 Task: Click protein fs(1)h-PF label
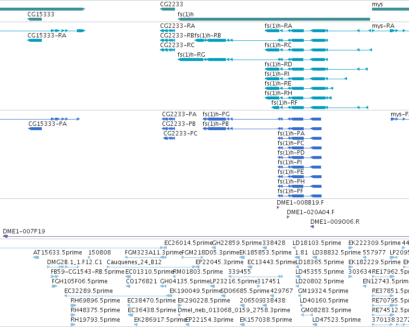coord(290,191)
